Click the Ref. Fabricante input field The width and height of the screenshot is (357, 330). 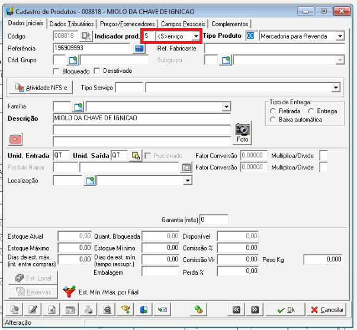(x=274, y=49)
